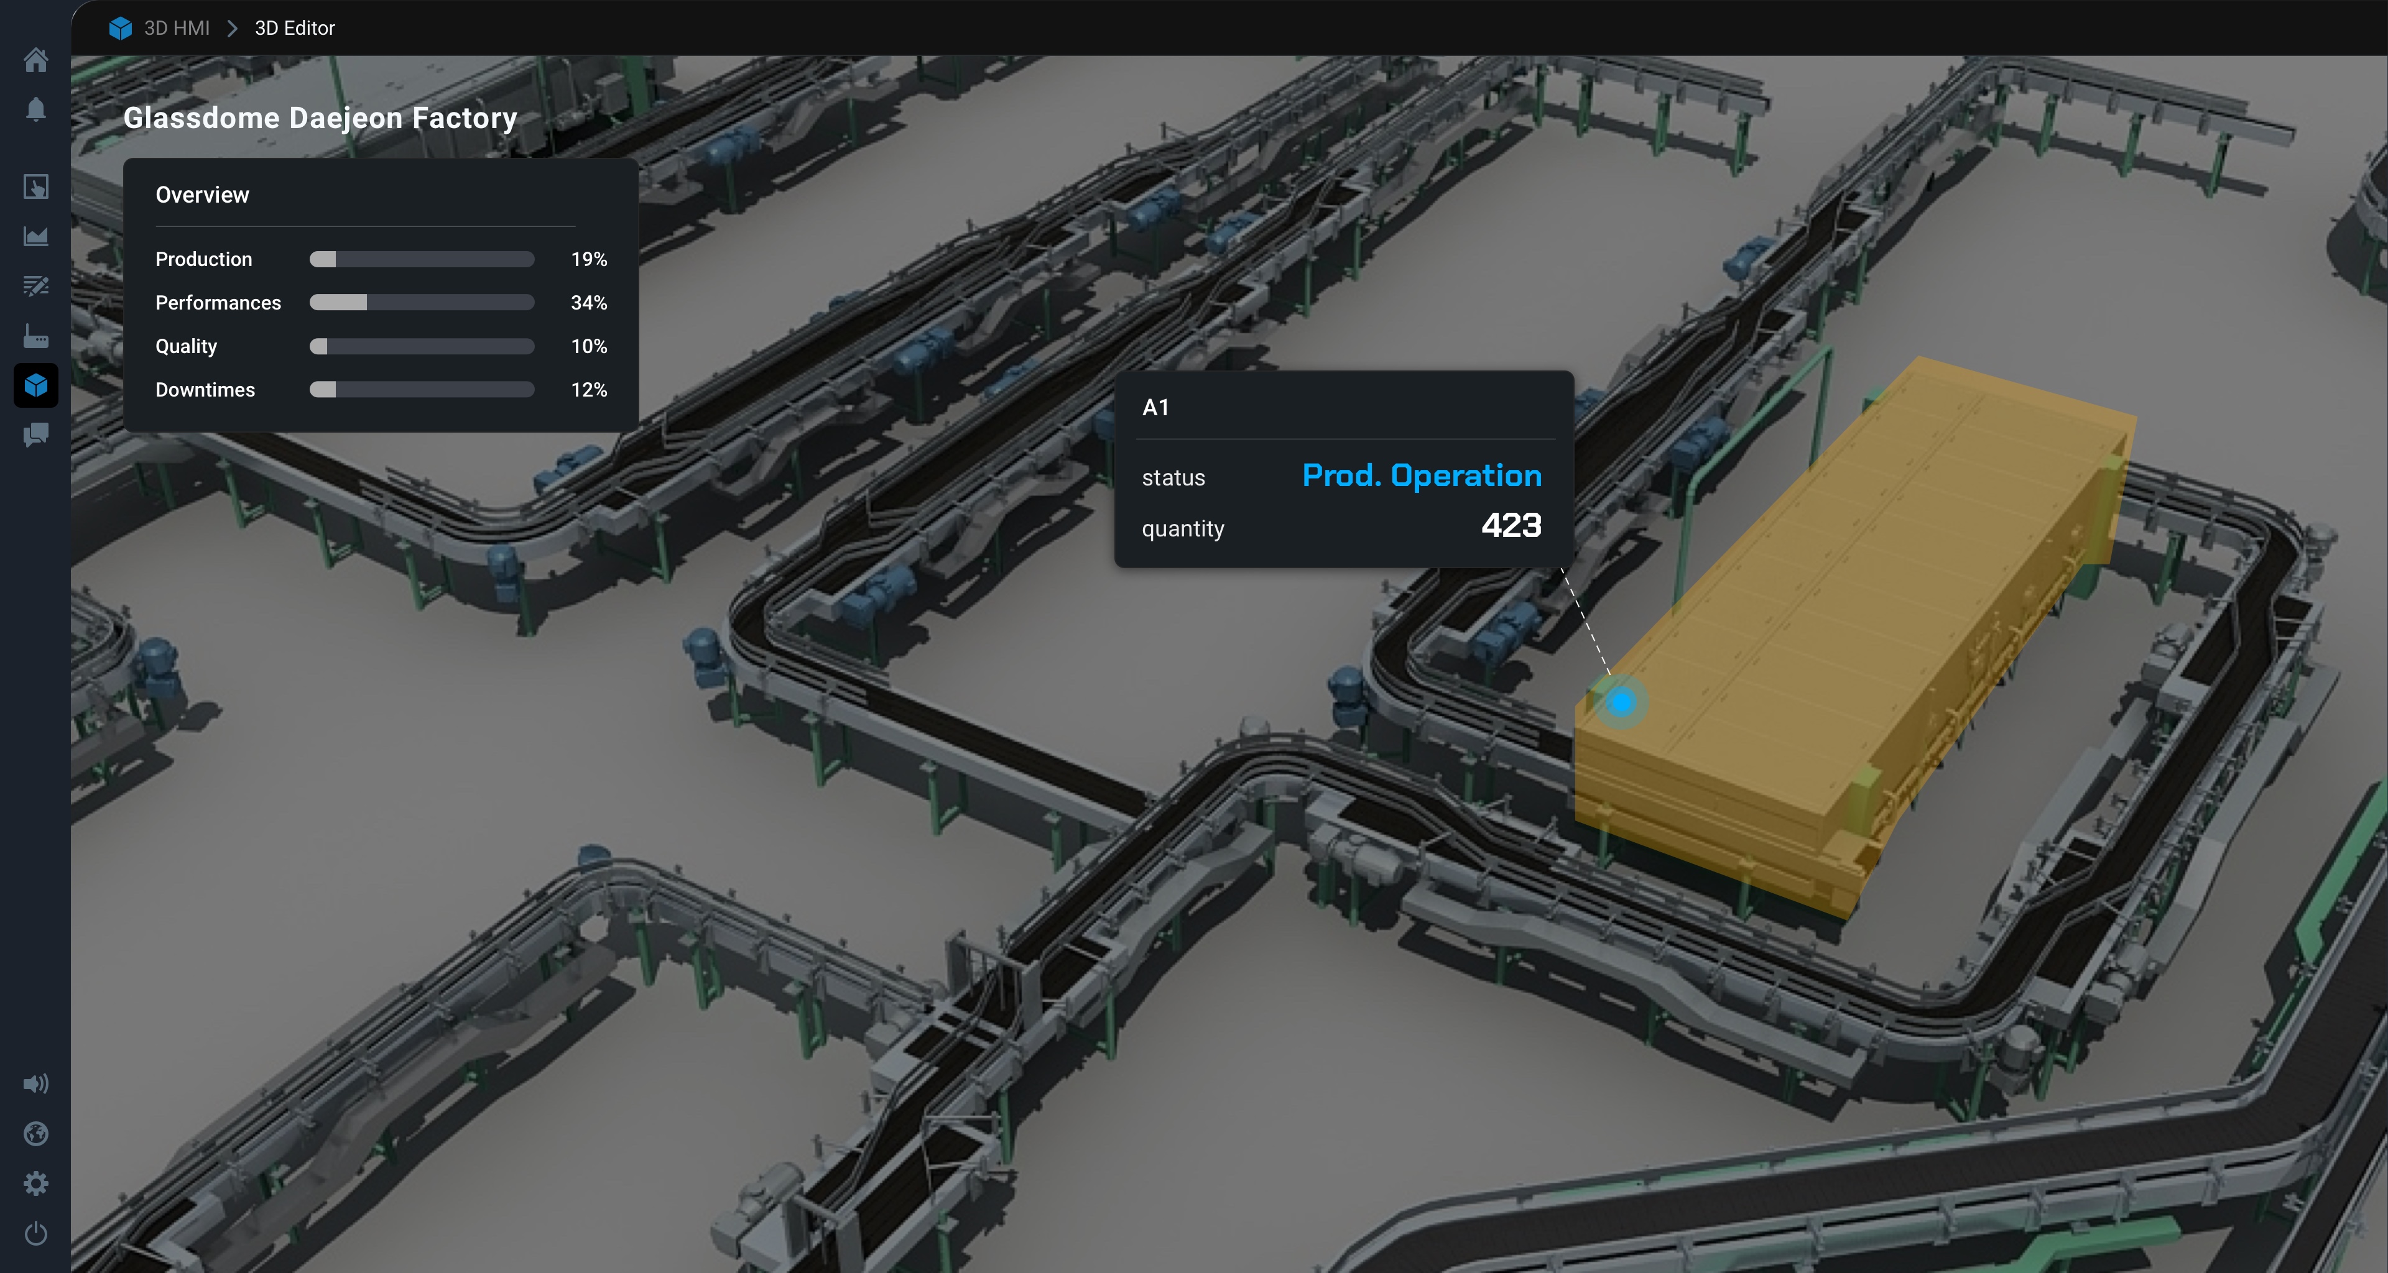Click the glowing blue marker dot
This screenshot has height=1273, width=2388.
click(1621, 702)
